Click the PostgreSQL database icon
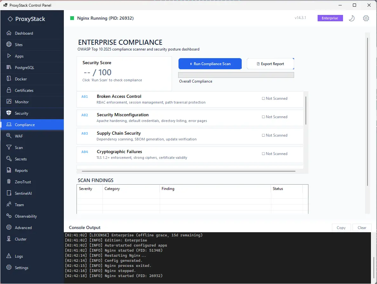The height and width of the screenshot is (284, 377). click(9, 67)
